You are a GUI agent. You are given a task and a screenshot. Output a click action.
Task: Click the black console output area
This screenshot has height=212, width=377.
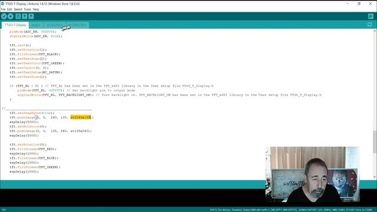[132, 198]
